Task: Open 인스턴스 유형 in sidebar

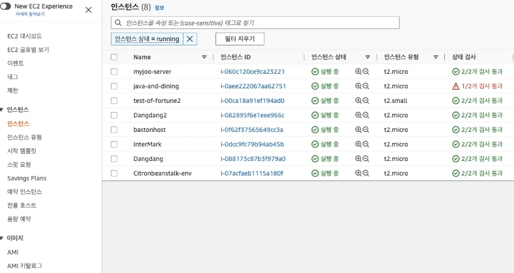Action: tap(25, 137)
